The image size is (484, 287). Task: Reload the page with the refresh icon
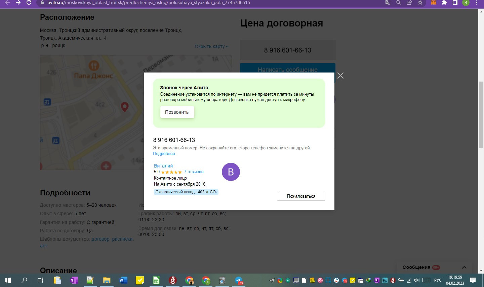29,2
